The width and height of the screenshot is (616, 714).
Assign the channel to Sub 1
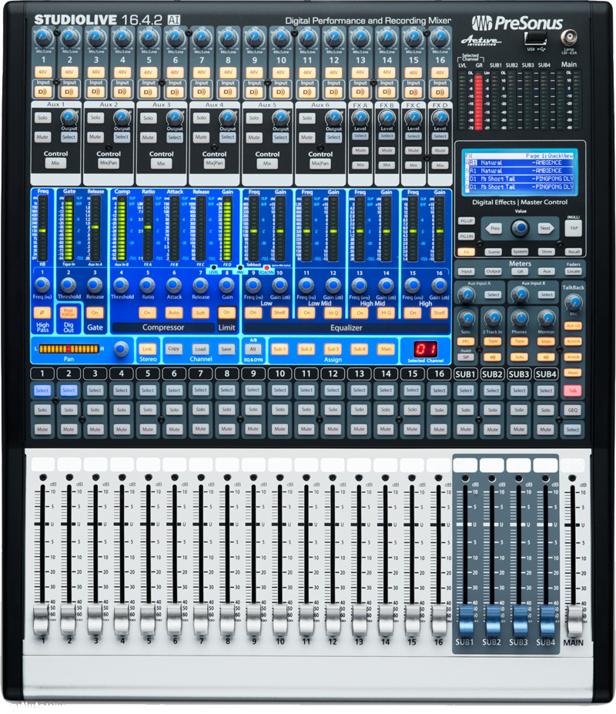[279, 349]
